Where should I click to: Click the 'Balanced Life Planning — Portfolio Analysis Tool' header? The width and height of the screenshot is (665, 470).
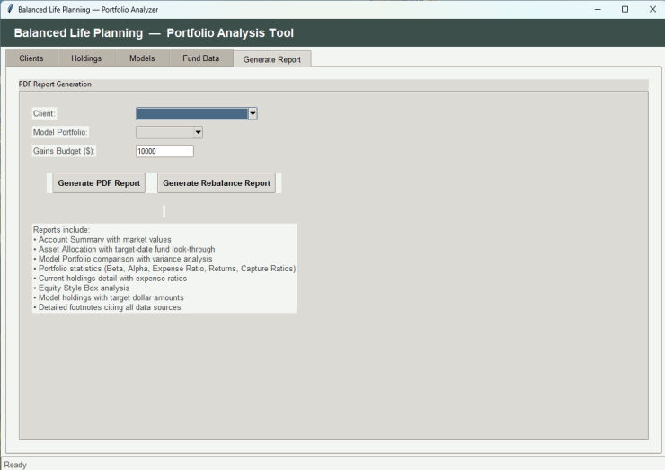click(x=154, y=33)
